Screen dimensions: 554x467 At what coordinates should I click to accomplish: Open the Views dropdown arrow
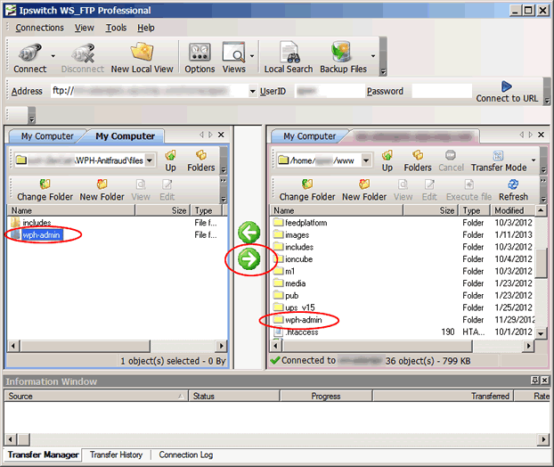[x=253, y=58]
